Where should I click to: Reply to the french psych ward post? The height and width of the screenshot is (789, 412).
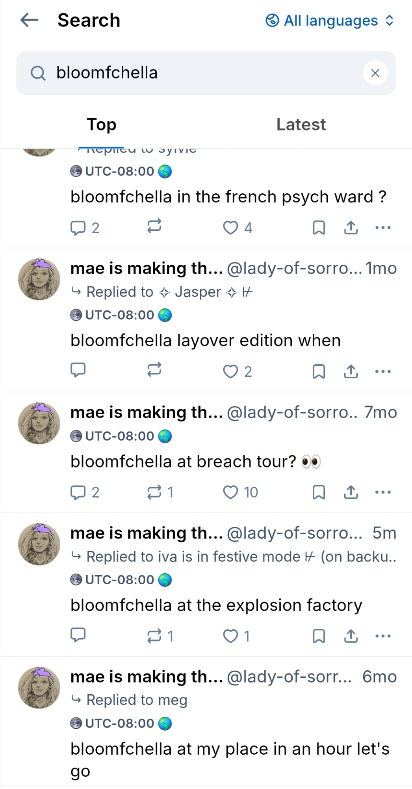pyautogui.click(x=78, y=228)
